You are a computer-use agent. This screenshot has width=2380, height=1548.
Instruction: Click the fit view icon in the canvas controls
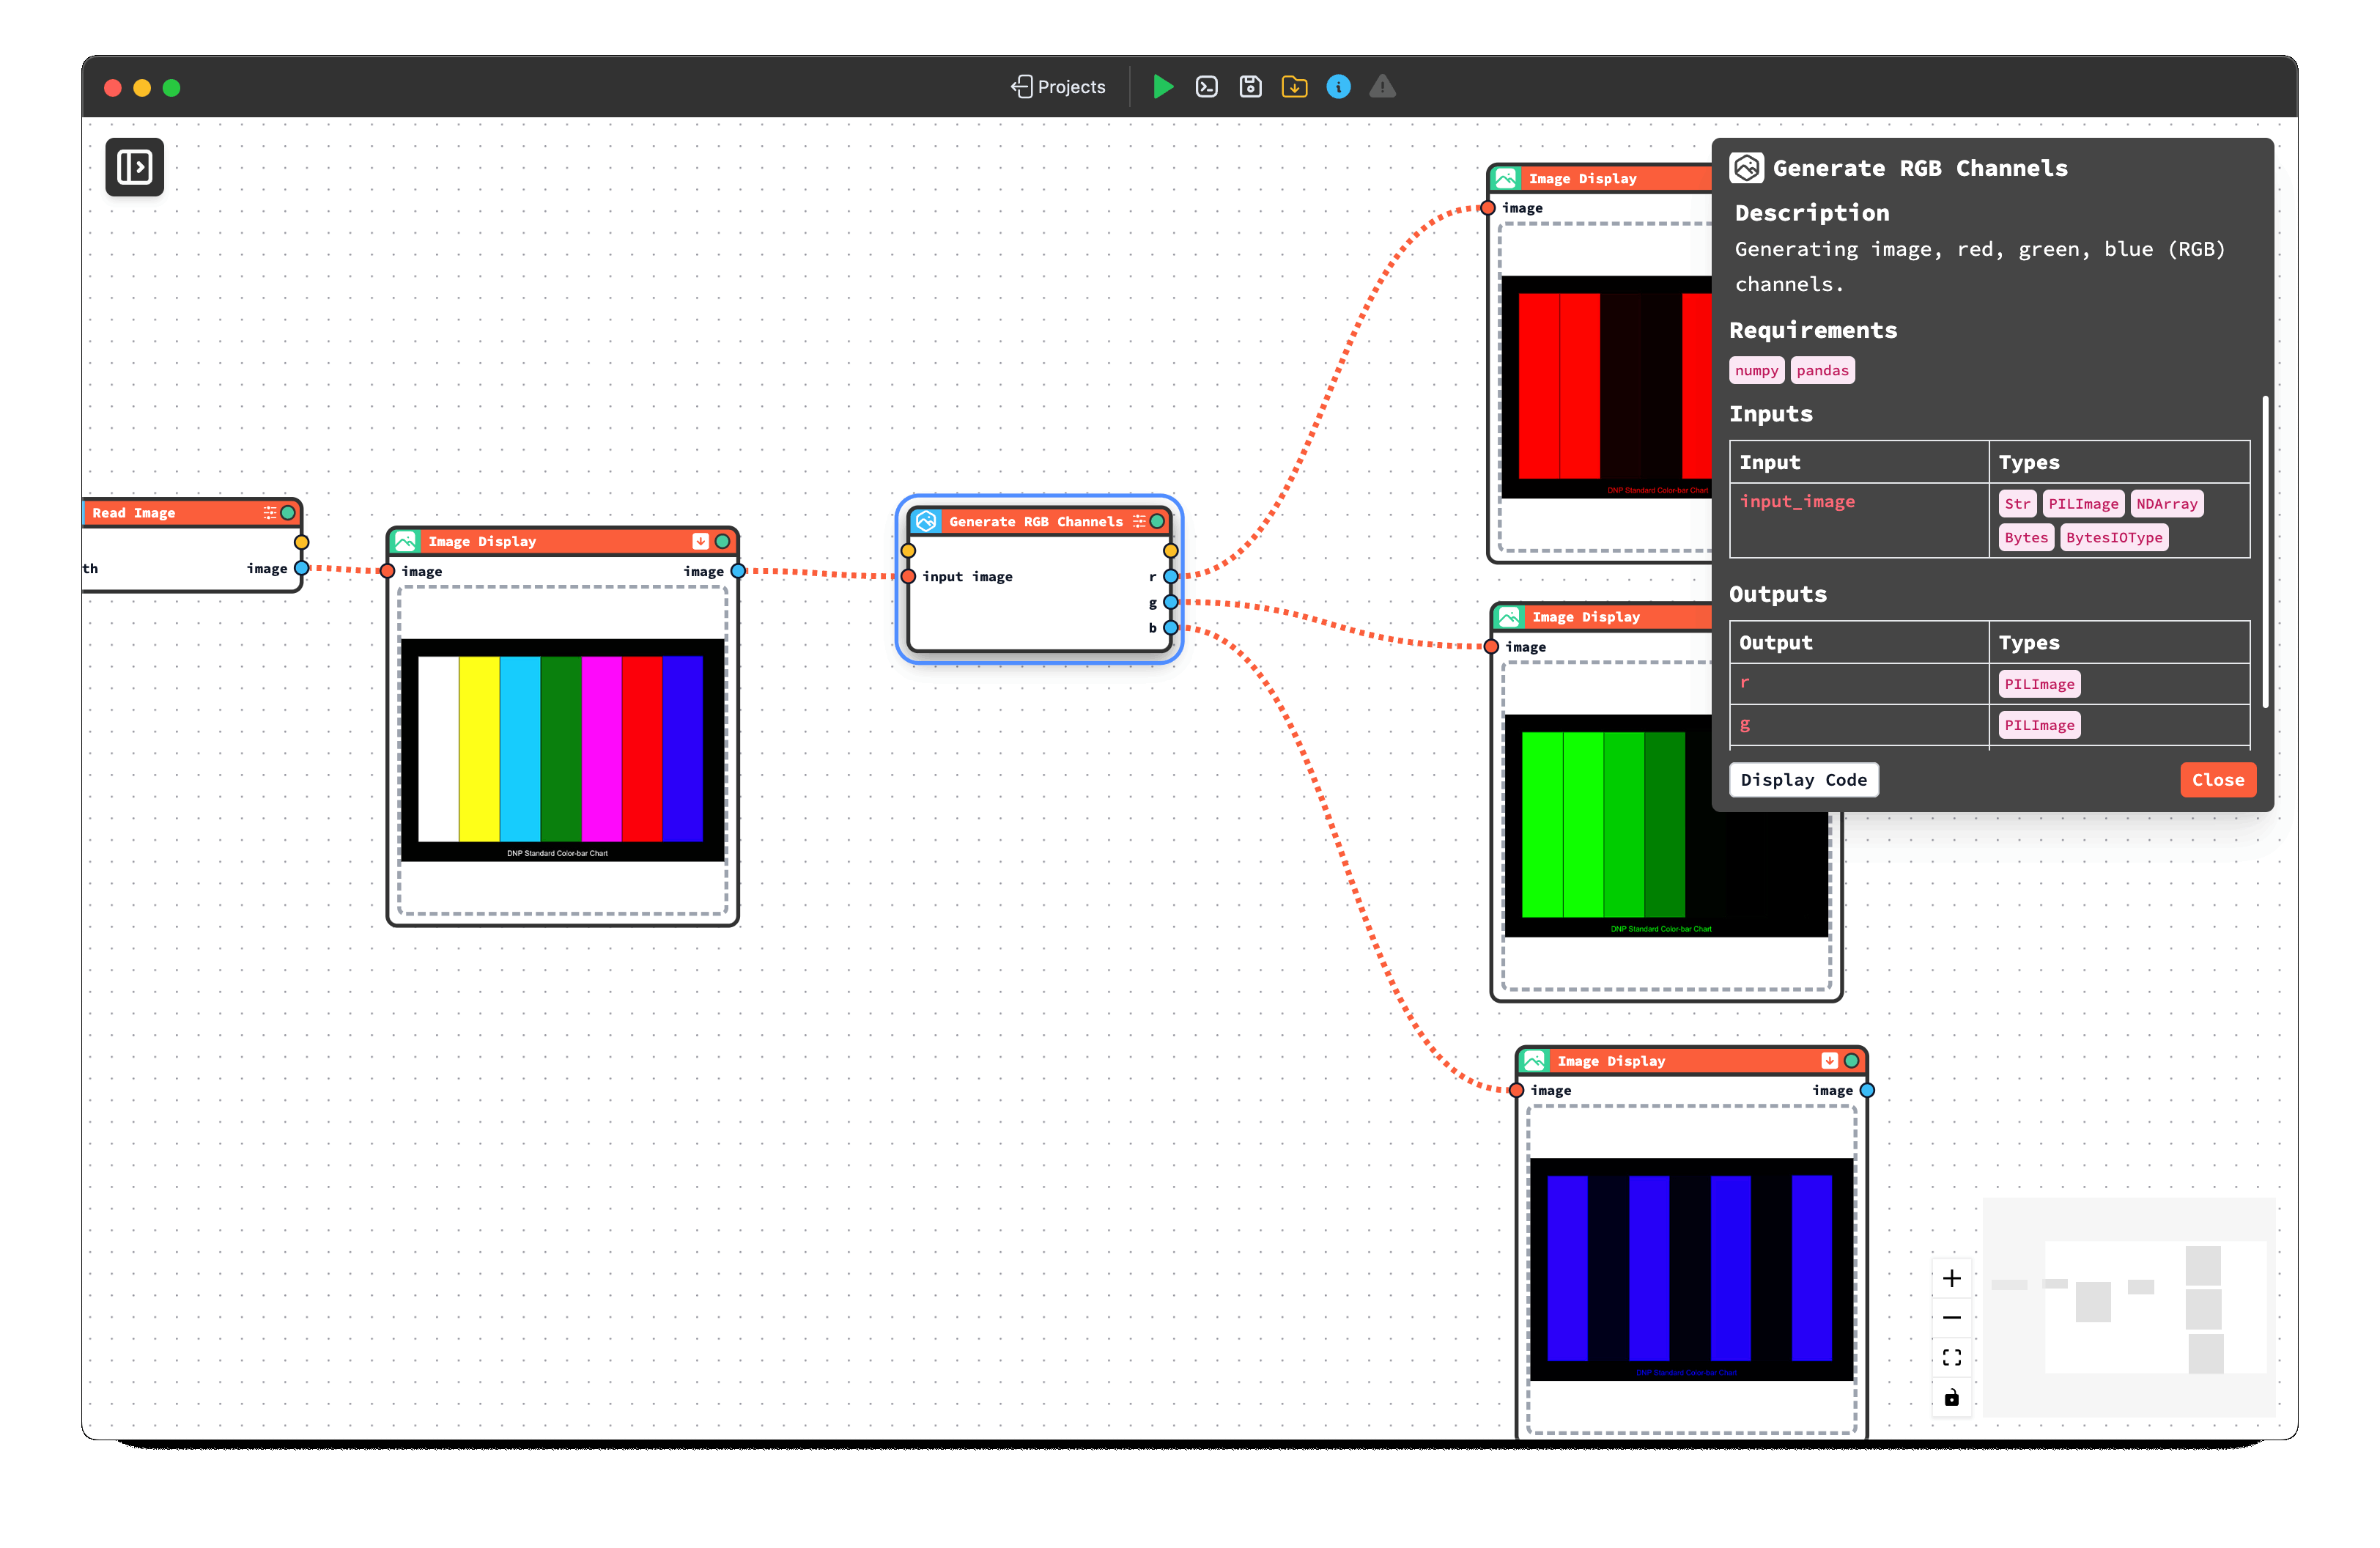click(1951, 1357)
